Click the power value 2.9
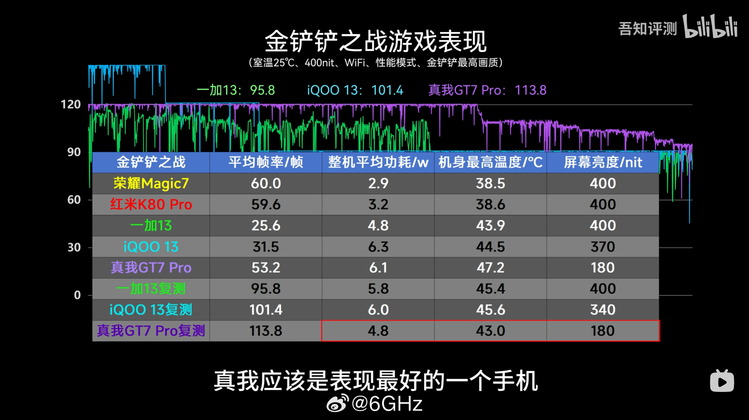Image resolution: width=749 pixels, height=420 pixels. (378, 183)
